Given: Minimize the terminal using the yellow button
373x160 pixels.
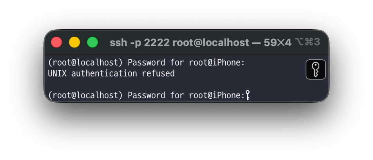Looking at the screenshot, I should coord(74,42).
